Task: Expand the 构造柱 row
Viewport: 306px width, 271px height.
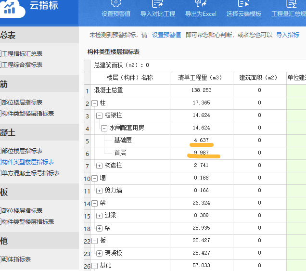Action: (99, 166)
